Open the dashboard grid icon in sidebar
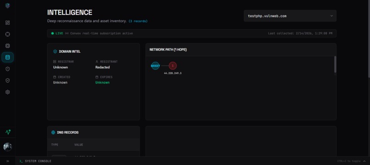370x165 pixels. (7, 22)
